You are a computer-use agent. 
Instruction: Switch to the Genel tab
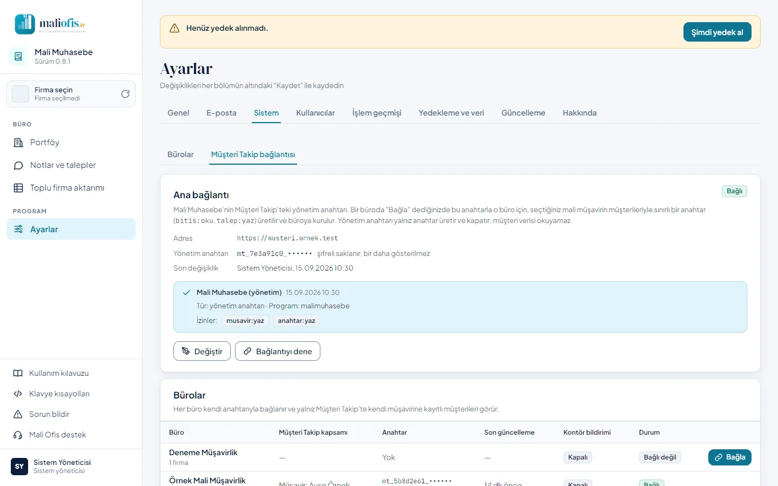point(178,113)
